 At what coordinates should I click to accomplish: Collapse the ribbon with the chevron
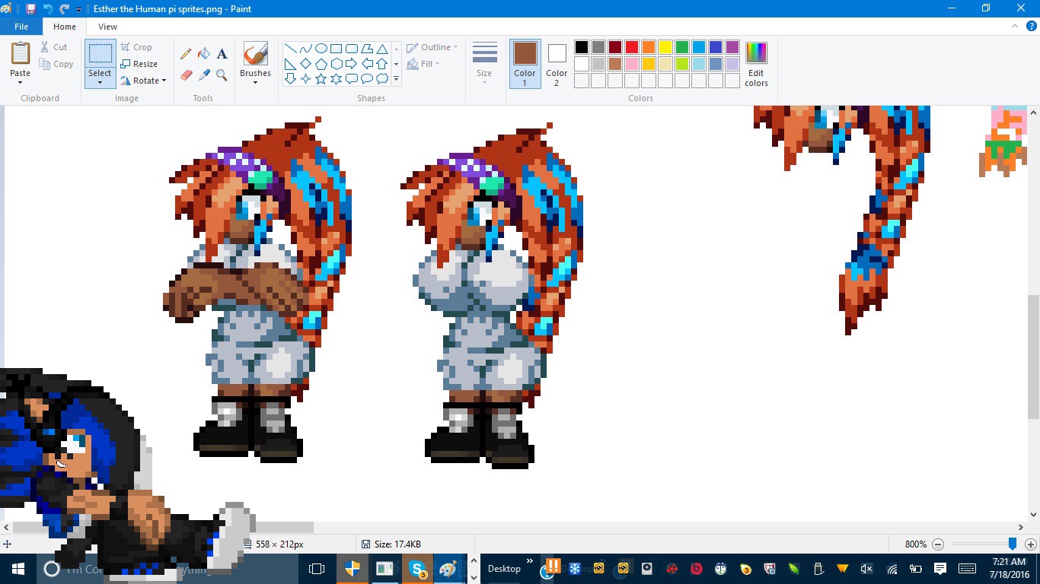point(1013,27)
